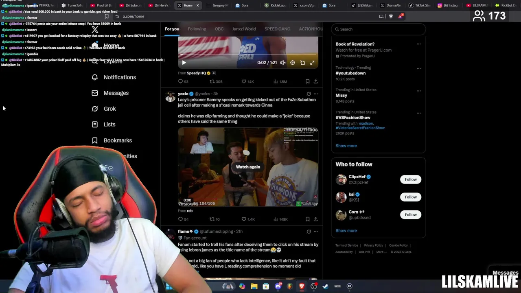The width and height of the screenshot is (521, 293).
Task: Follow Corn account
Action: (x=410, y=214)
